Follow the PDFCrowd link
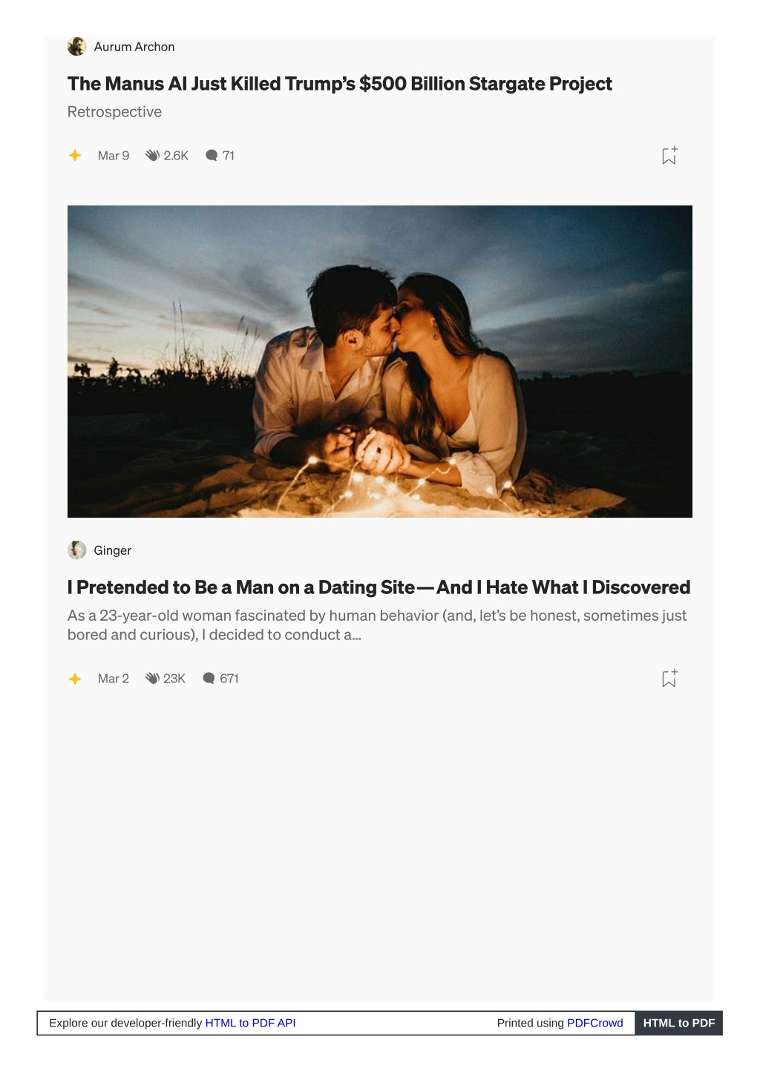Image resolution: width=760 pixels, height=1074 pixels. [595, 1023]
